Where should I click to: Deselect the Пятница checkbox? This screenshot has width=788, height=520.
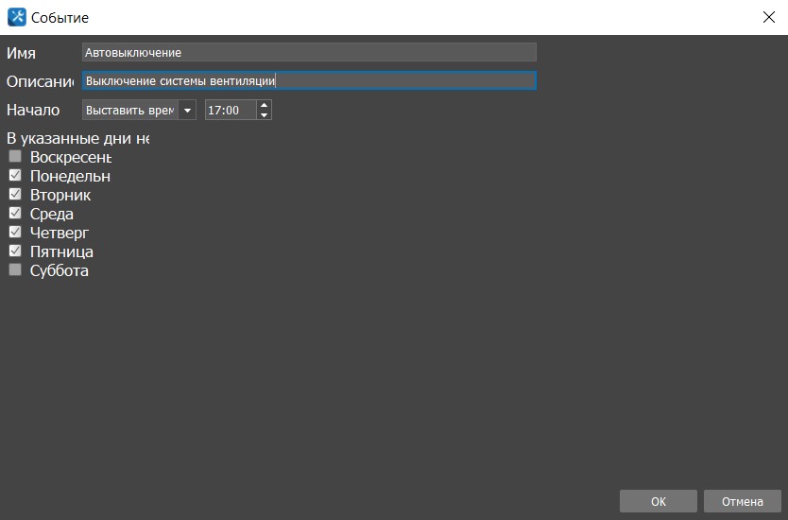15,251
